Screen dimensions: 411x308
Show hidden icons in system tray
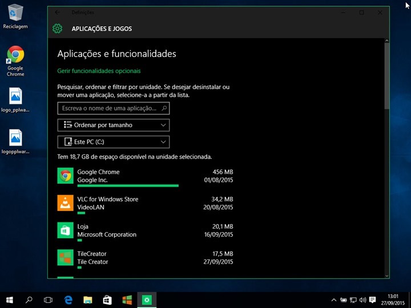tap(334, 300)
